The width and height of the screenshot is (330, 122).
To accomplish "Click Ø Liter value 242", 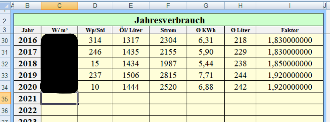I will tap(240, 87).
